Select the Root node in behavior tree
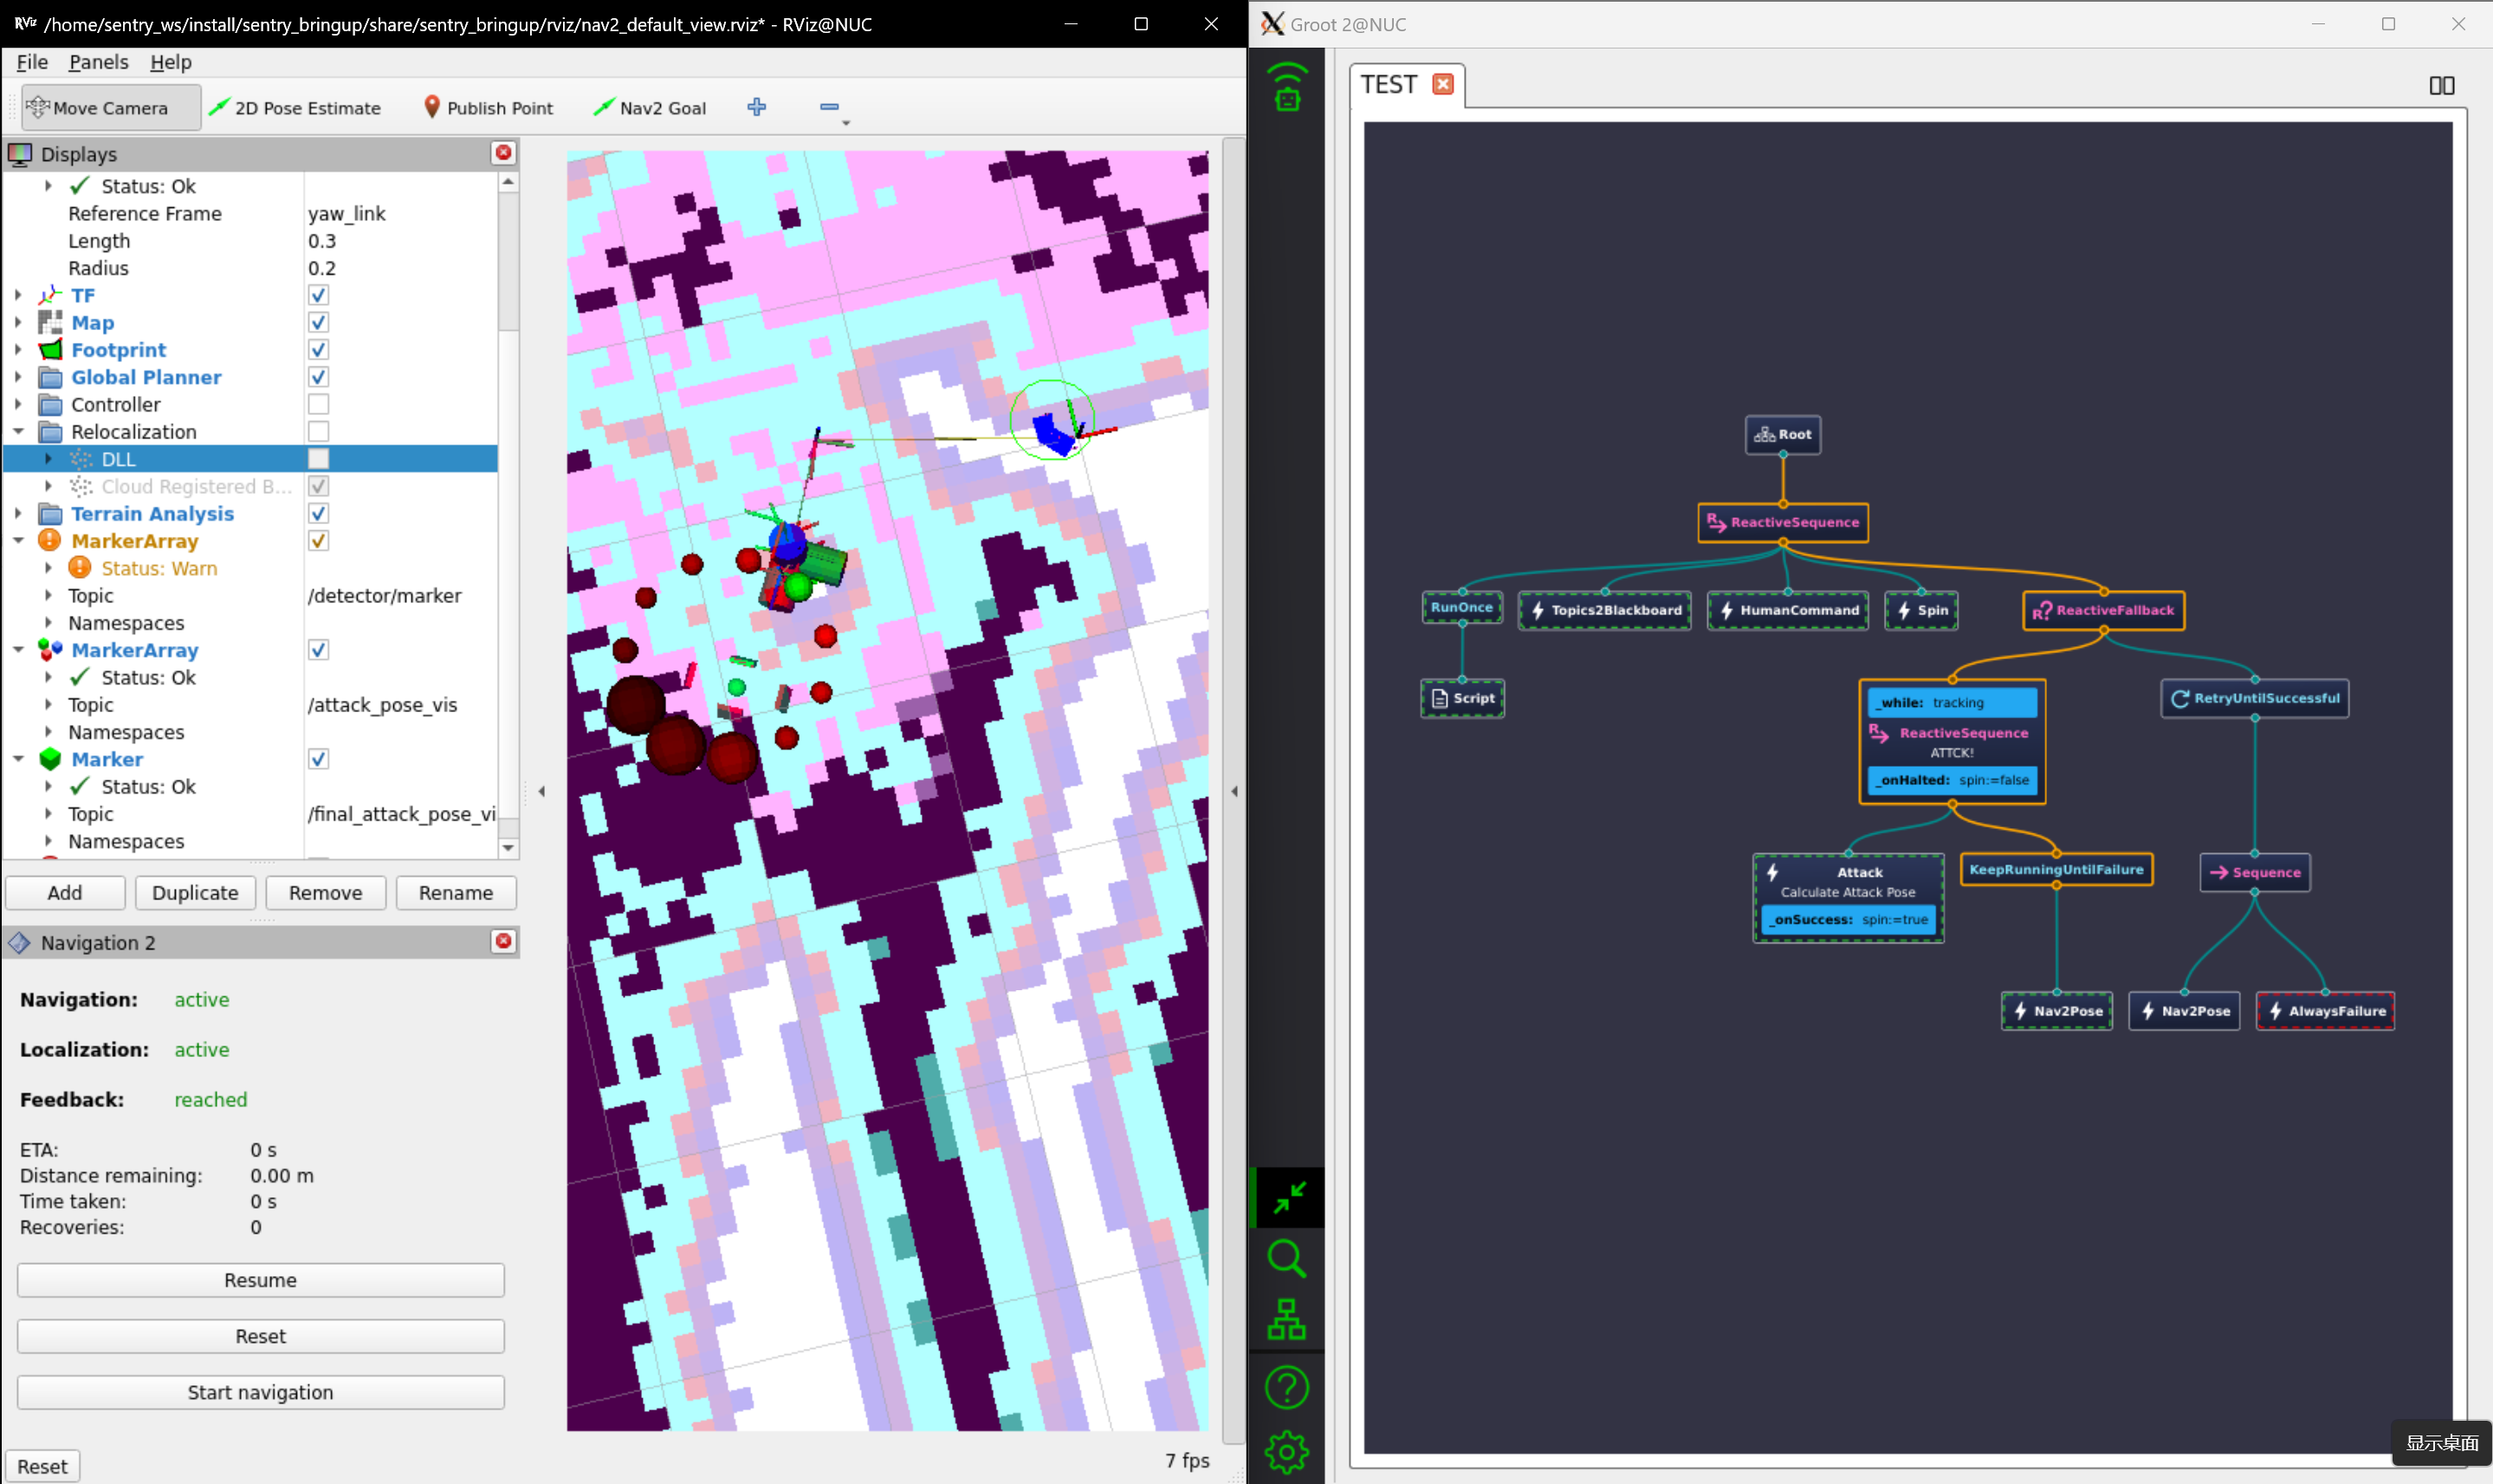The width and height of the screenshot is (2493, 1484). 1784,435
